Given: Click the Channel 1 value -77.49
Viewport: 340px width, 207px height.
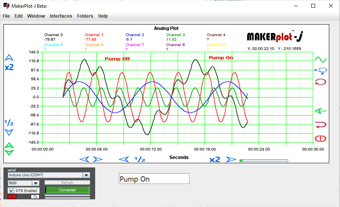Looking at the screenshot, I should 91,39.
